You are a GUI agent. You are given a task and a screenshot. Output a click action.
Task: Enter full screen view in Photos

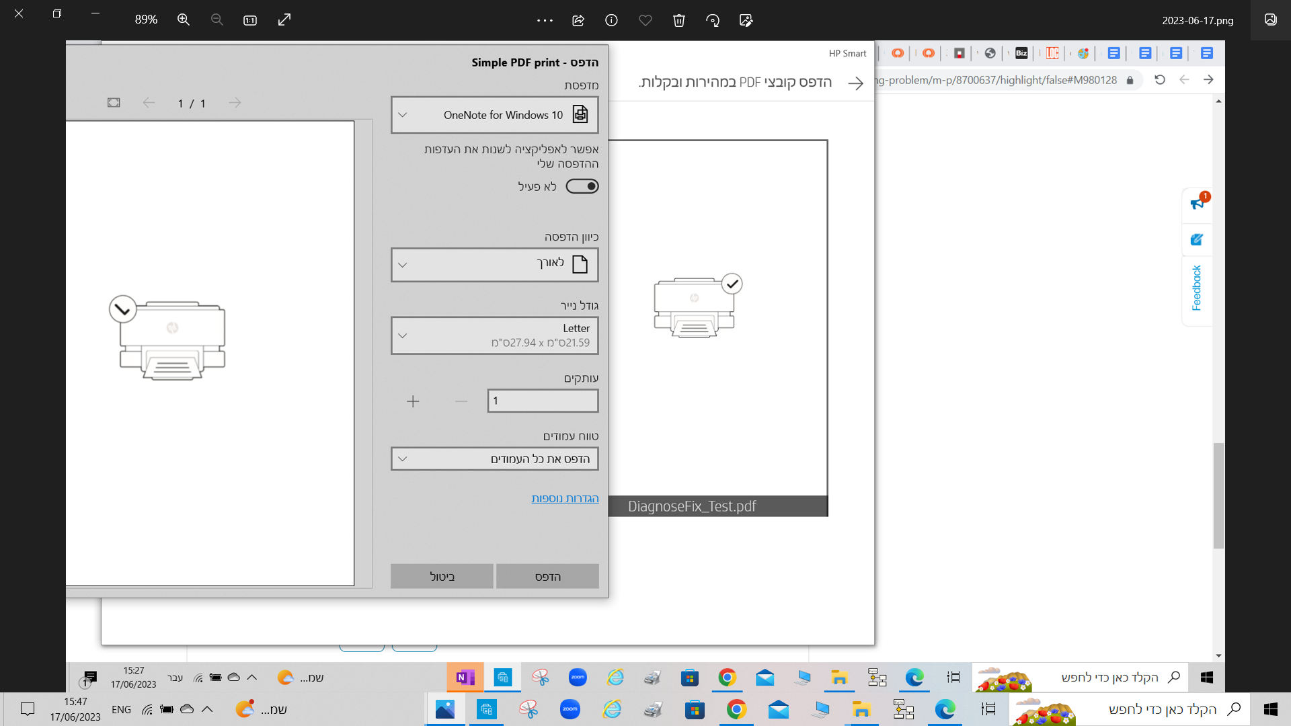[284, 20]
